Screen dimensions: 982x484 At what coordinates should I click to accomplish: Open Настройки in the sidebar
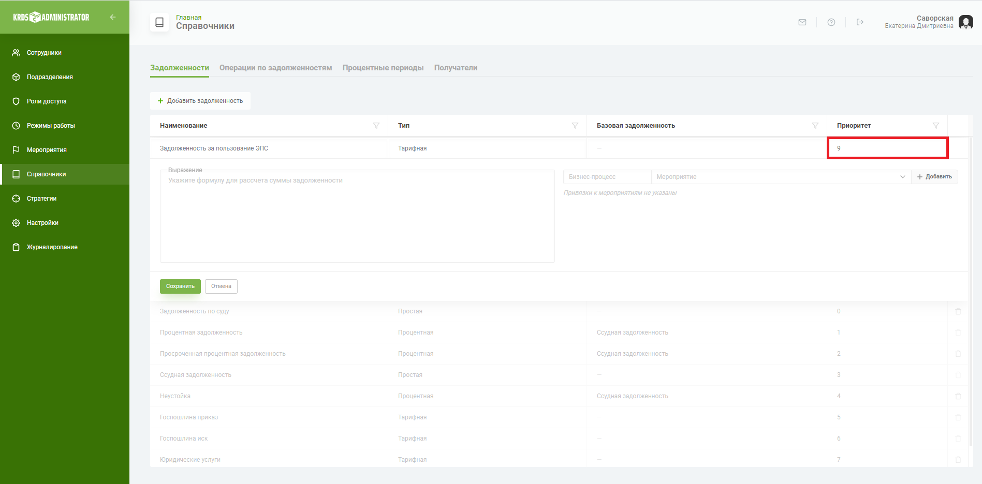pos(65,223)
